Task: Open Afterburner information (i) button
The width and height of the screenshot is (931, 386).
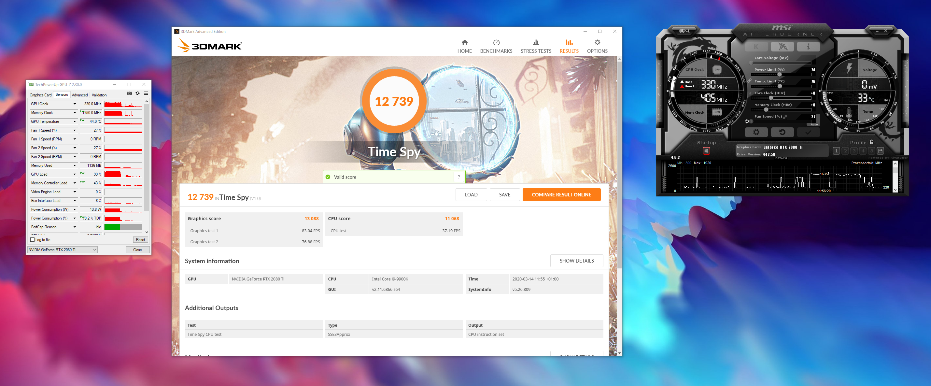Action: (x=808, y=47)
